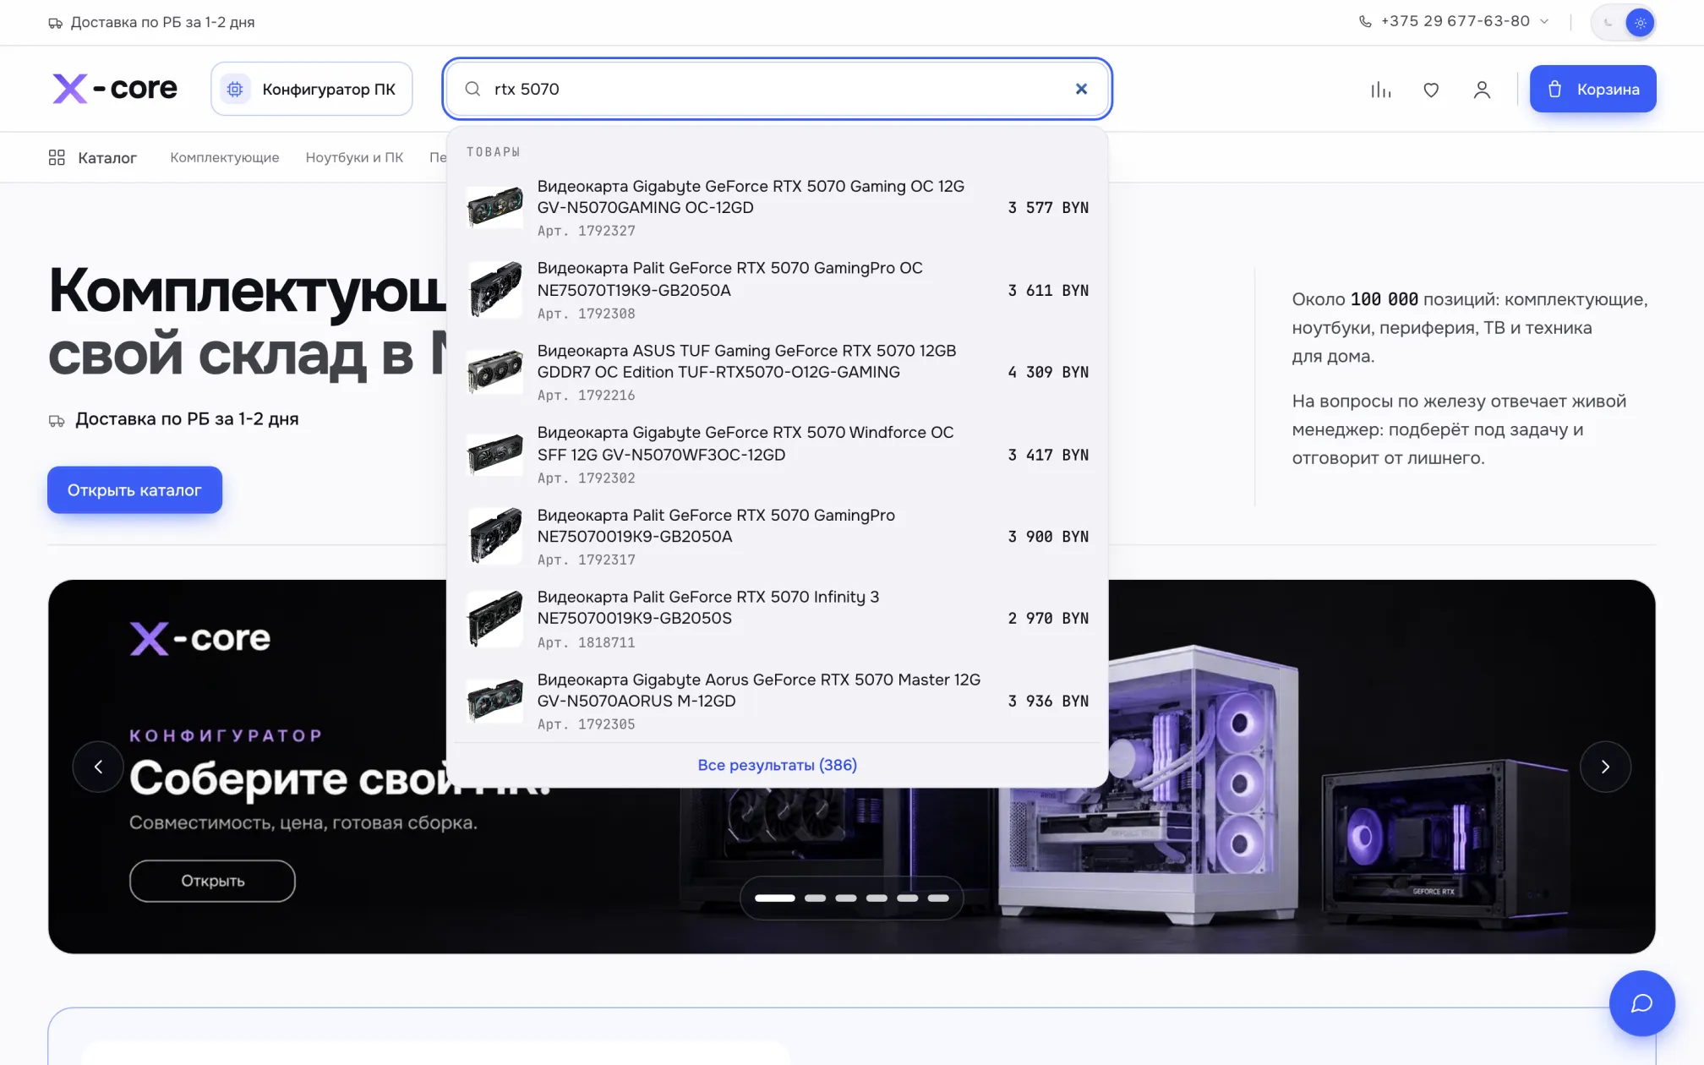Open the product comparison bar-chart icon
1704x1065 pixels.
click(x=1380, y=90)
